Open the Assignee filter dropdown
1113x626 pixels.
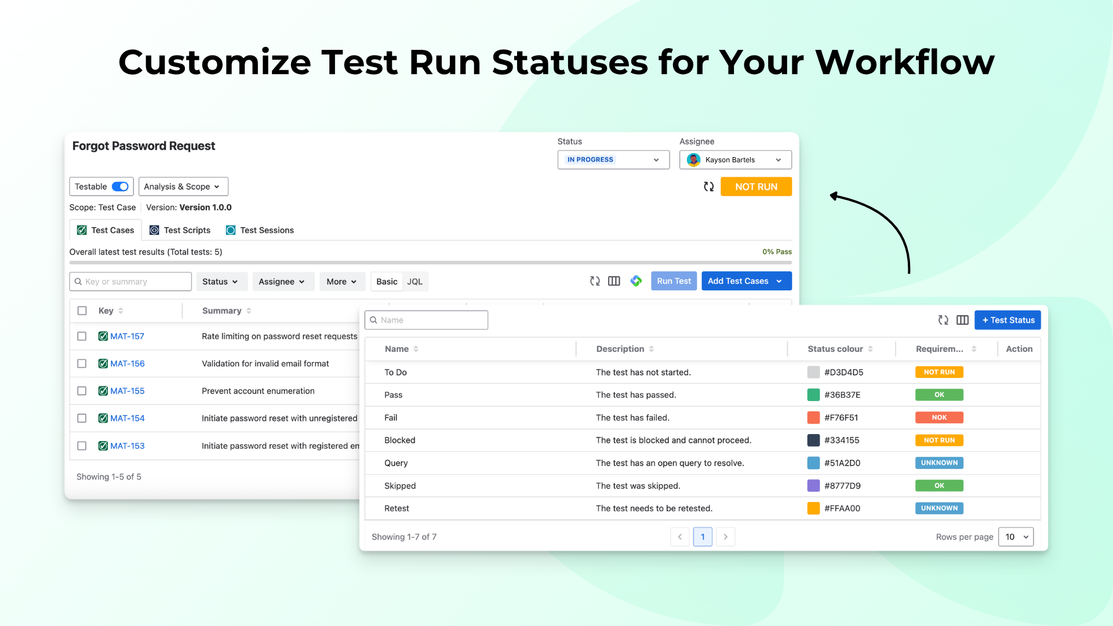point(283,282)
